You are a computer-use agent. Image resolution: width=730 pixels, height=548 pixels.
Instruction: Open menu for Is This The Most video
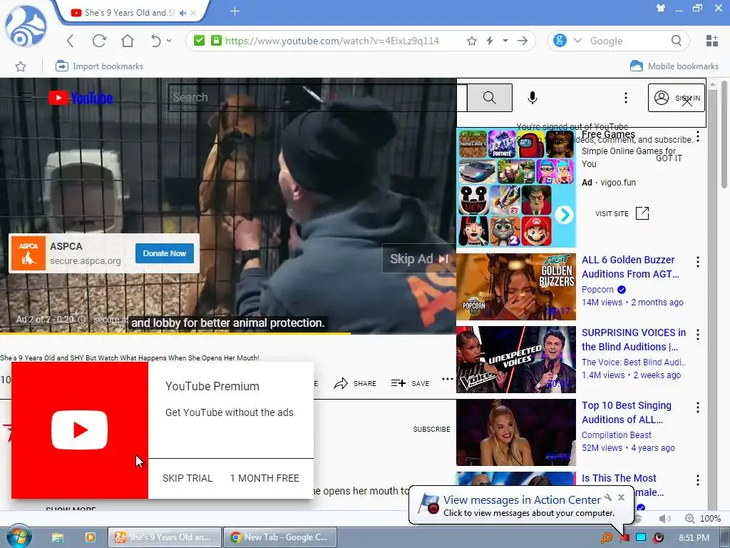[x=697, y=480]
